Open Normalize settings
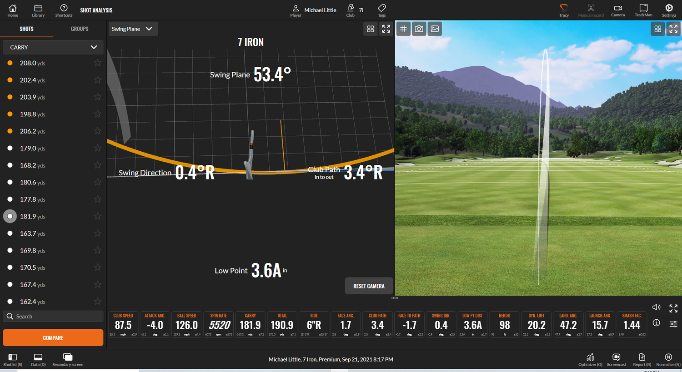Viewport: 682px width, 372px height. pos(668,360)
